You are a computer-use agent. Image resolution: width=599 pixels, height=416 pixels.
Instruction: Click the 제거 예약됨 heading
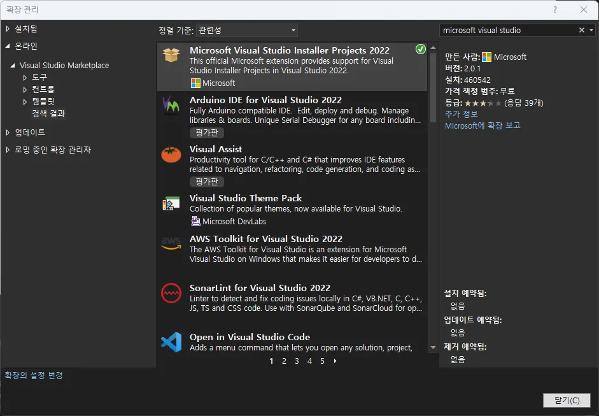click(465, 347)
